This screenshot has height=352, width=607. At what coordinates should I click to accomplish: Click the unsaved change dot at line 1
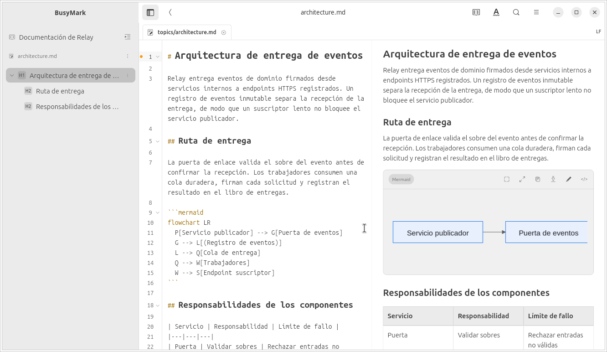141,57
